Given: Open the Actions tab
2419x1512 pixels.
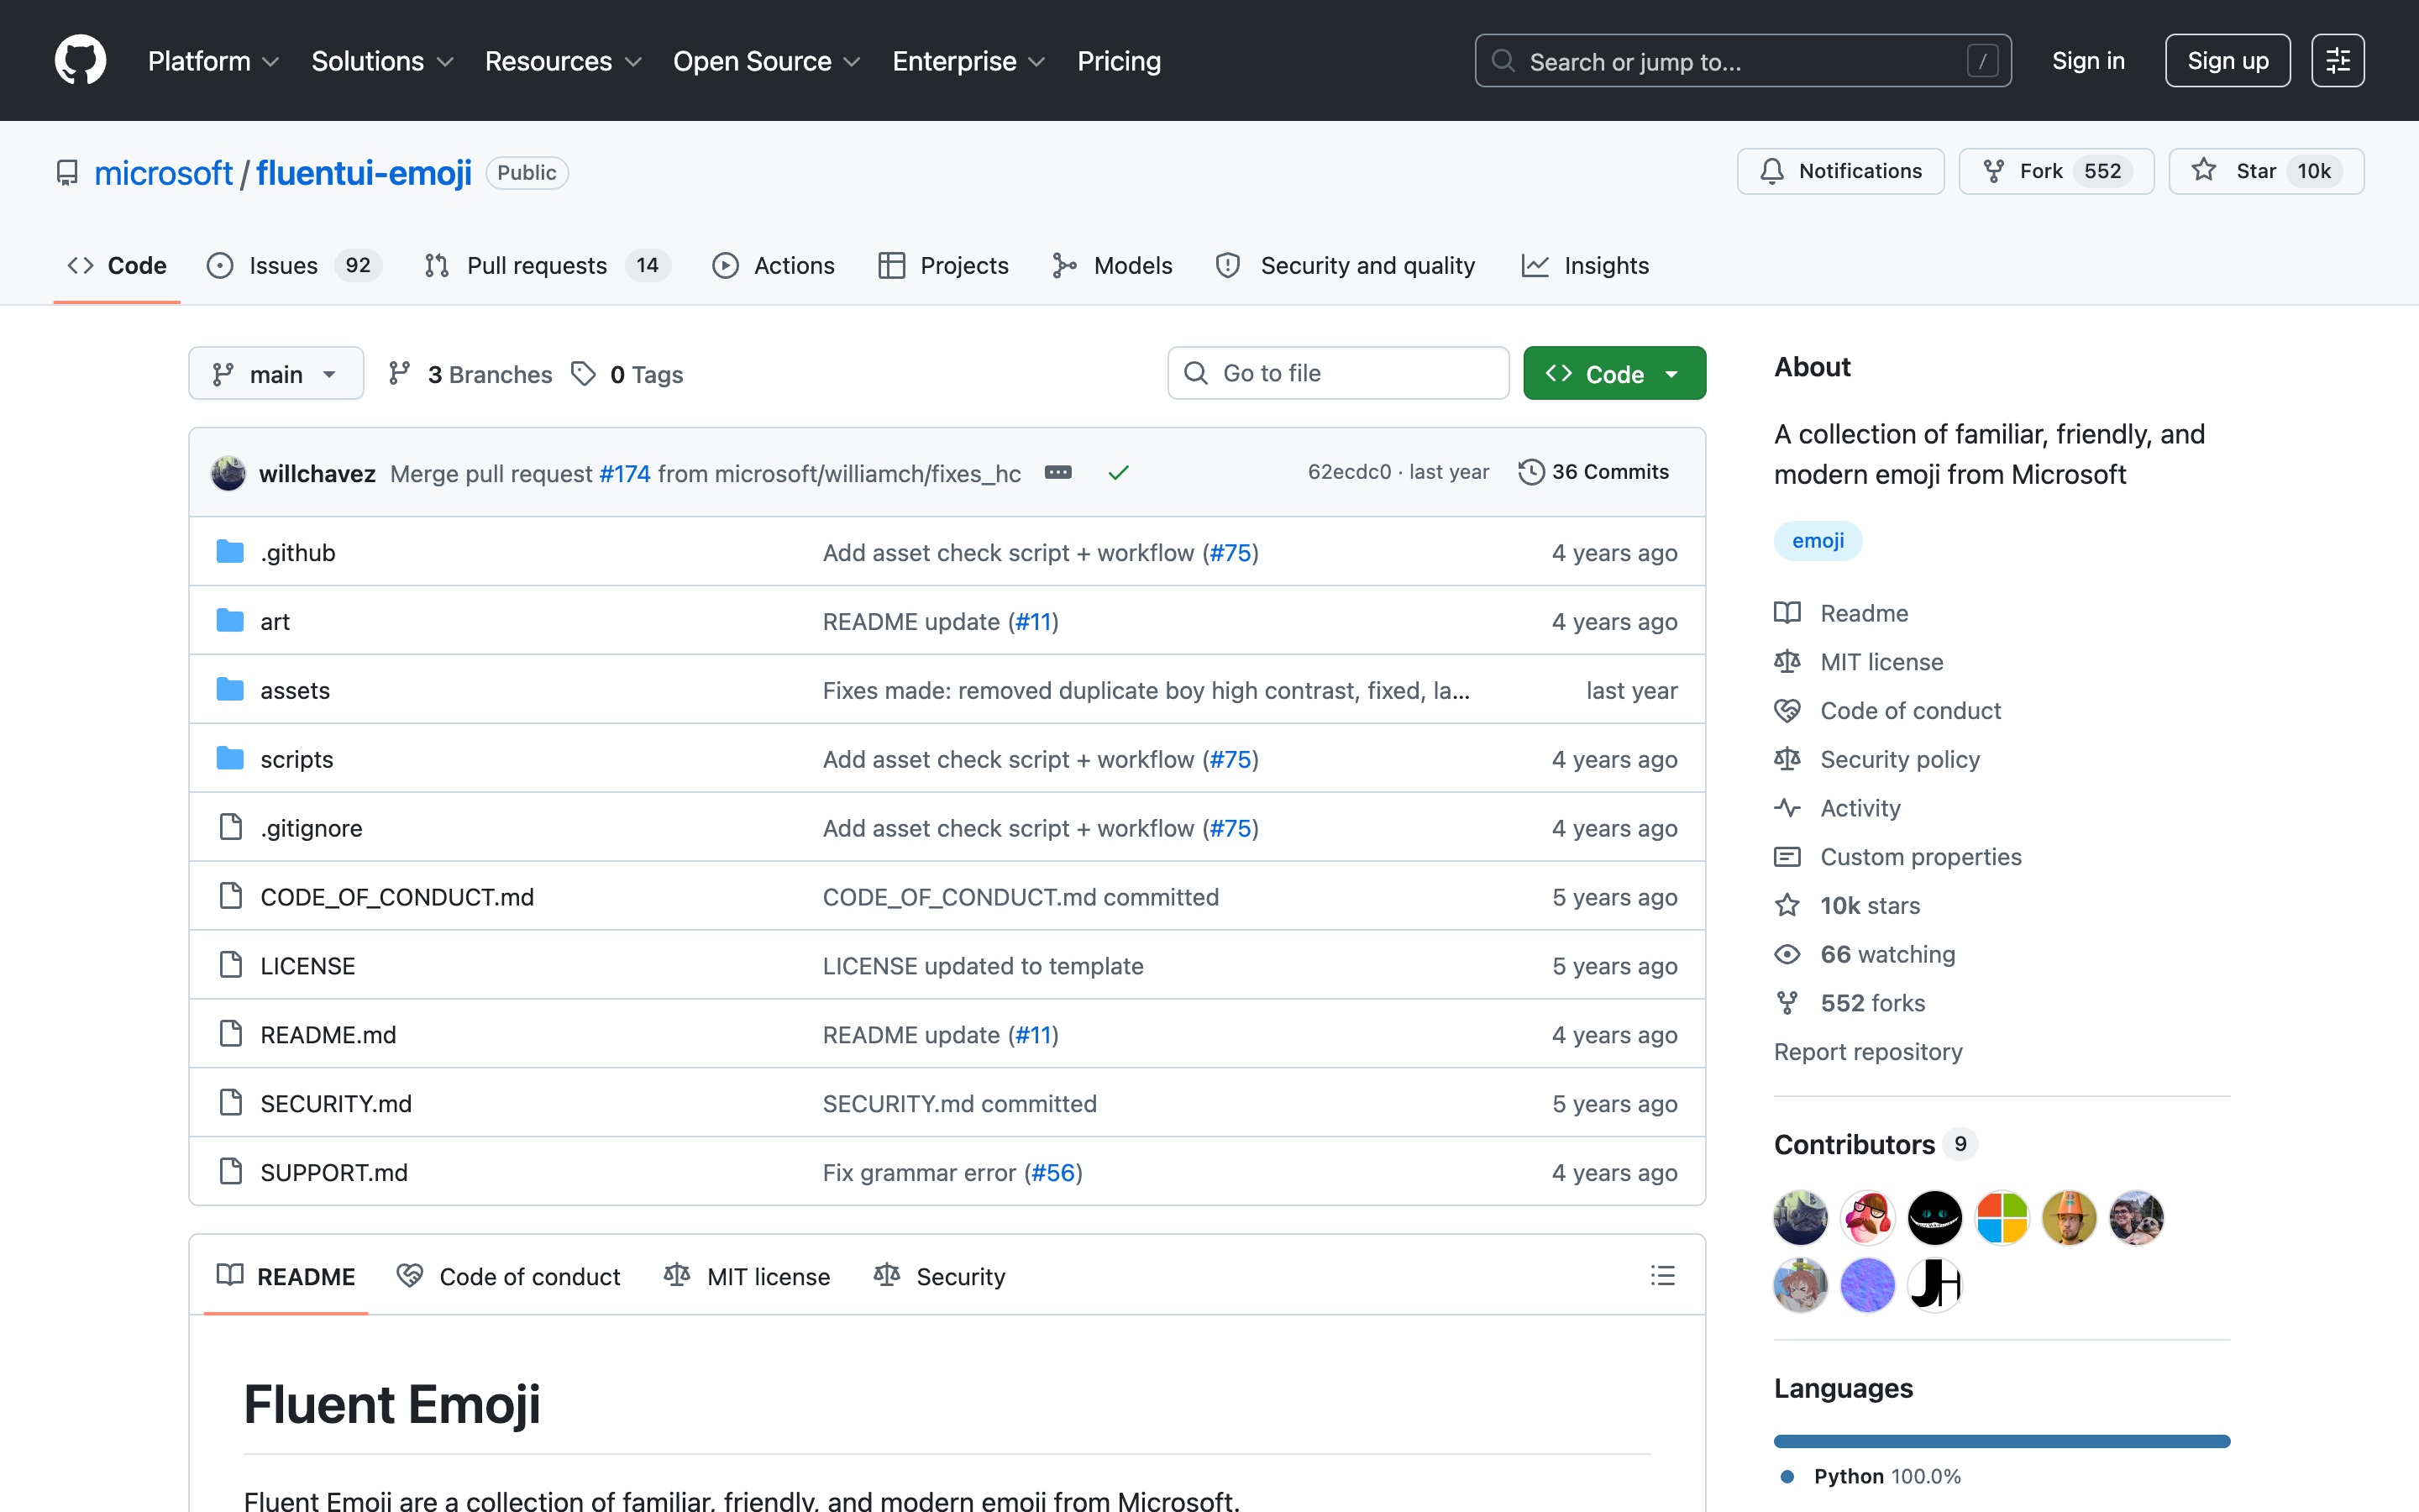Looking at the screenshot, I should click(773, 265).
